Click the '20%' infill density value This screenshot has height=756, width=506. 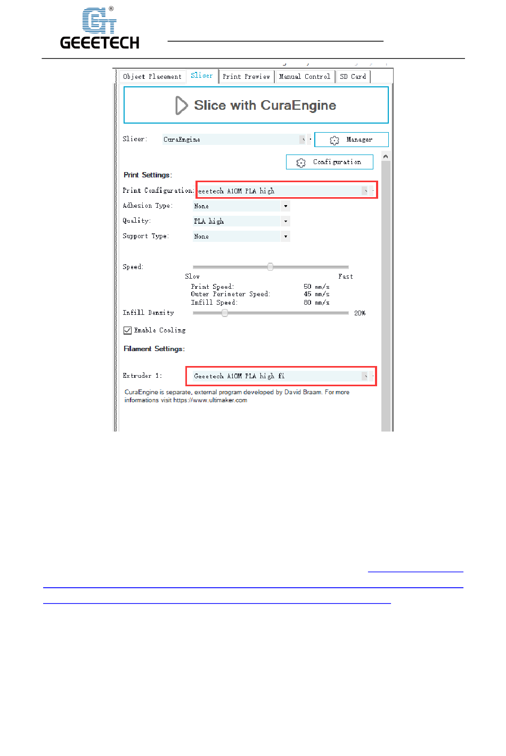click(360, 313)
